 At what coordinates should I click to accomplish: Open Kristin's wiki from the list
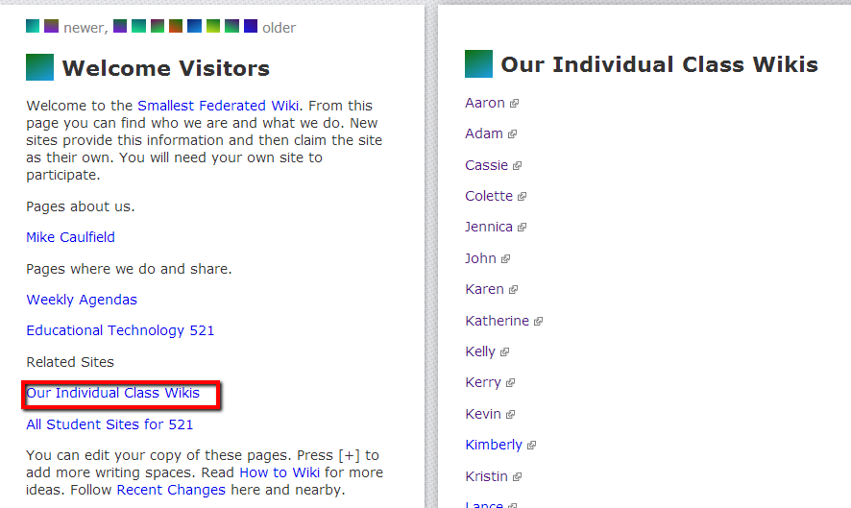coord(486,476)
